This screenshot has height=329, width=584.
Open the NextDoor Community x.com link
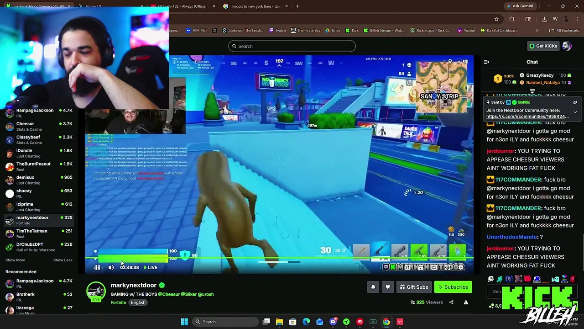pos(527,117)
